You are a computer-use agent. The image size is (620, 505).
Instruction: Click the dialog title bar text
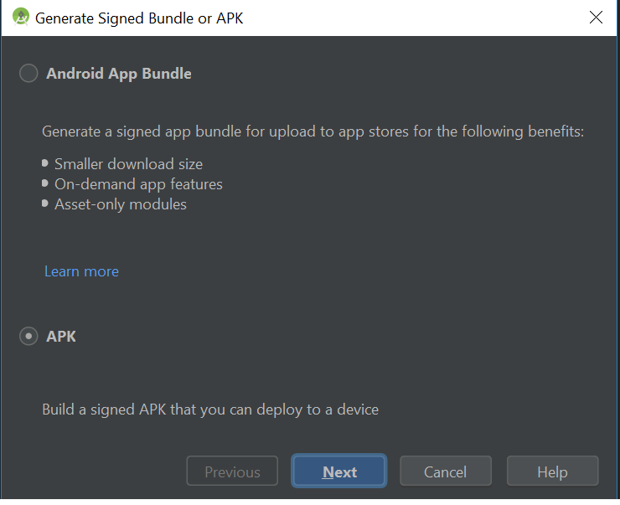[x=139, y=18]
